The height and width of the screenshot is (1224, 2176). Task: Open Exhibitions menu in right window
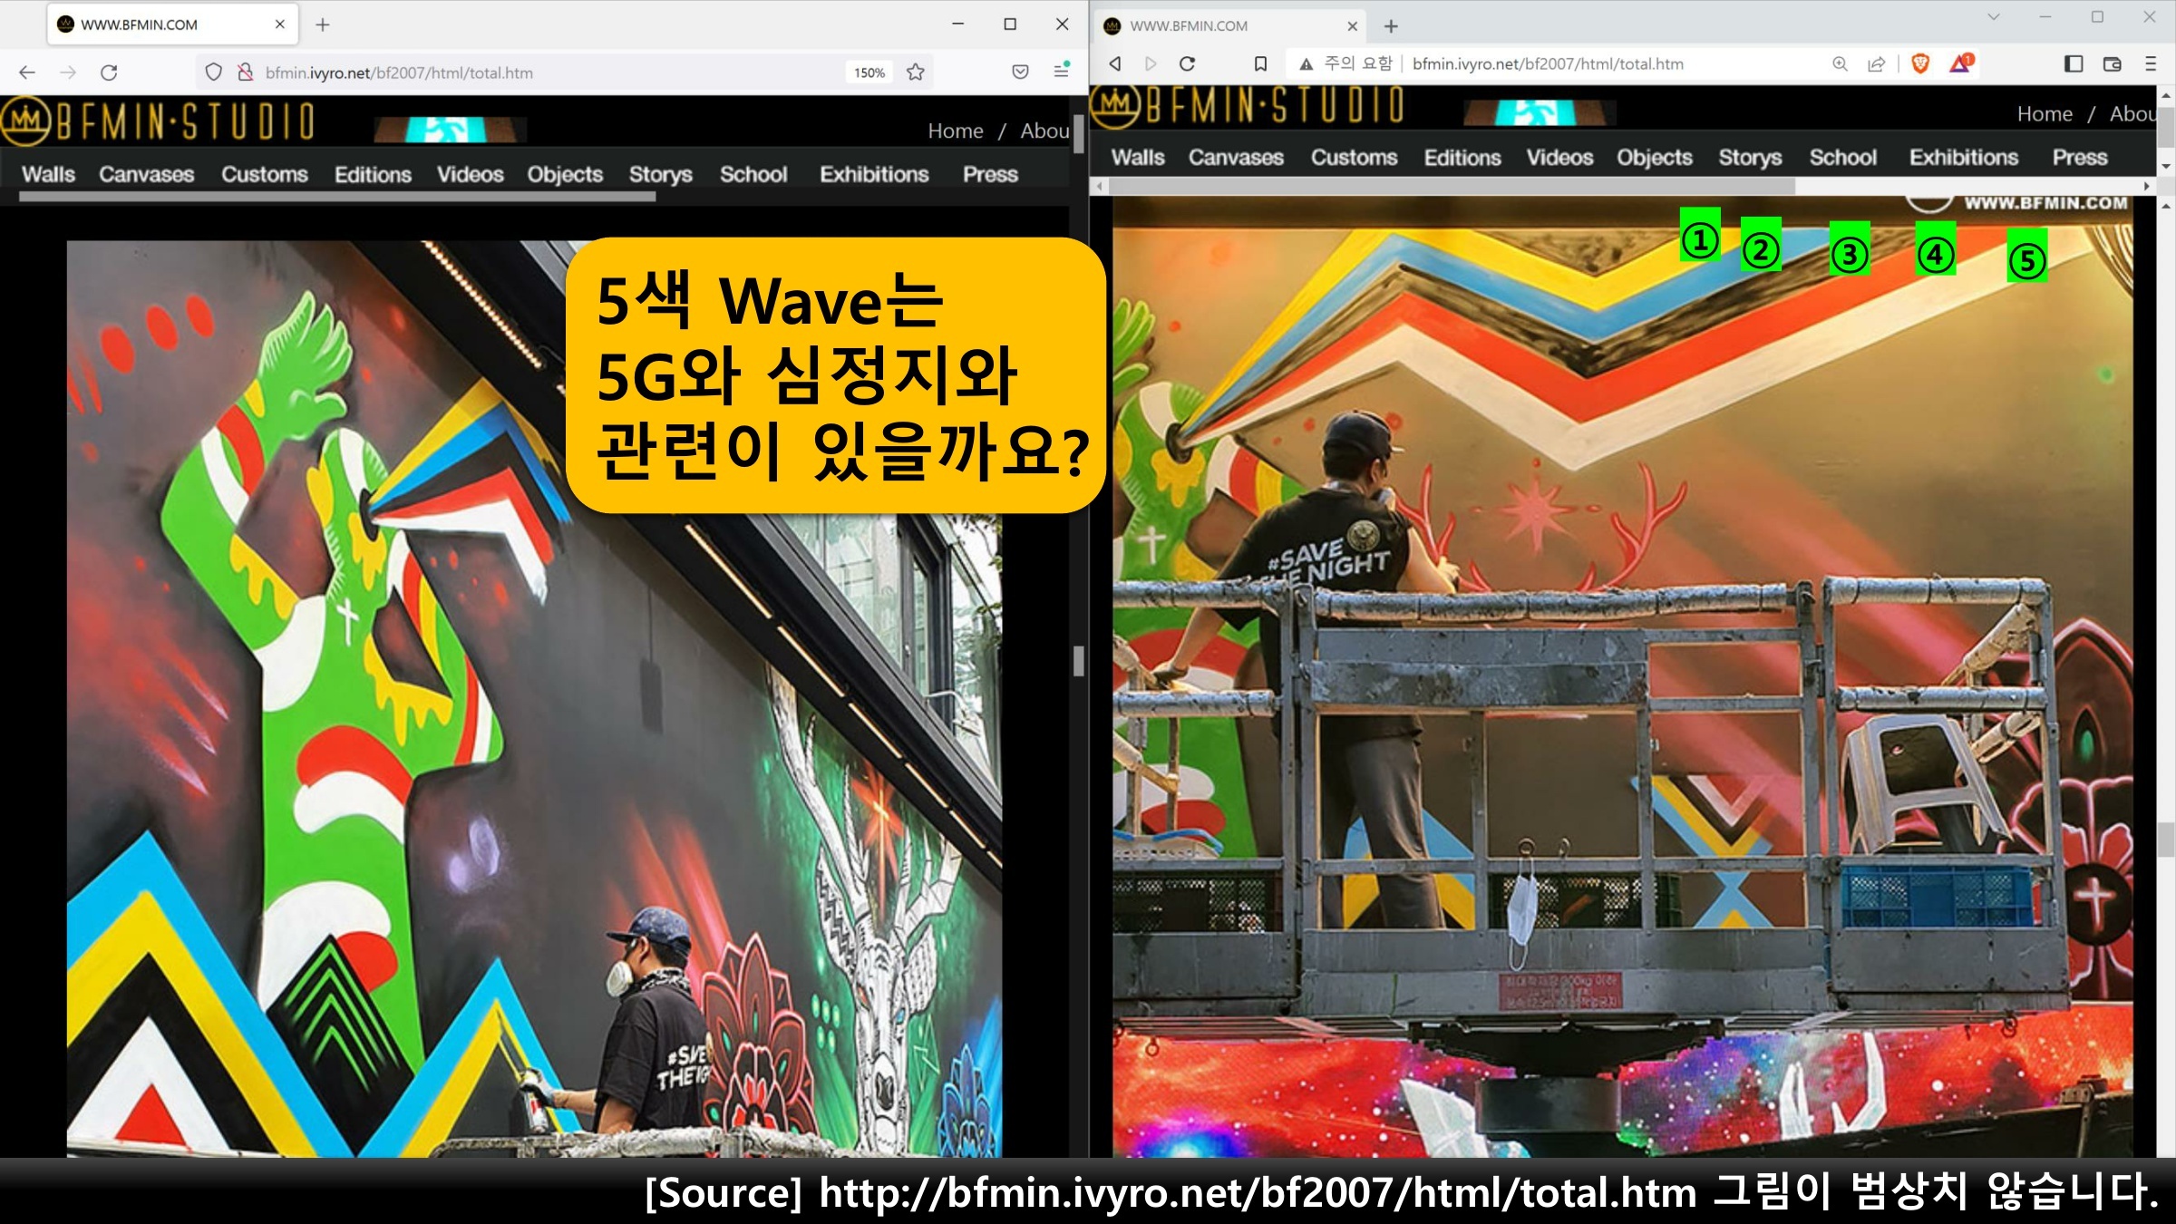click(x=1963, y=158)
